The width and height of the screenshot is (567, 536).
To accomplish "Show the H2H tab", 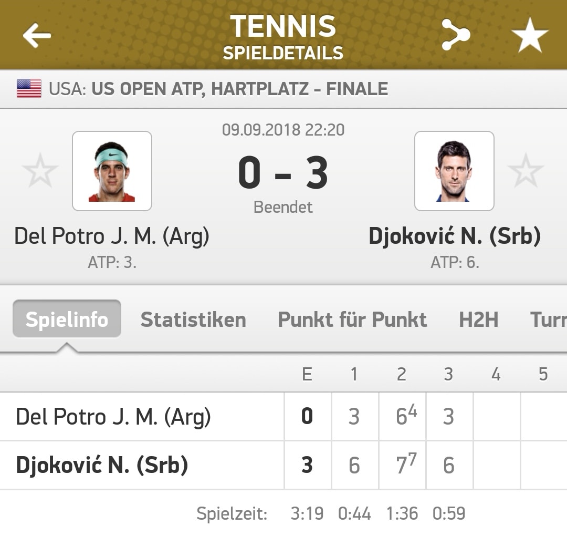I will point(478,319).
